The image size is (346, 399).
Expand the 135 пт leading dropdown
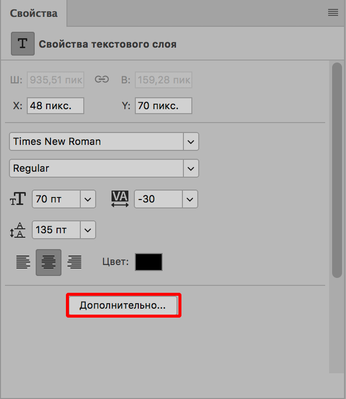[88, 230]
